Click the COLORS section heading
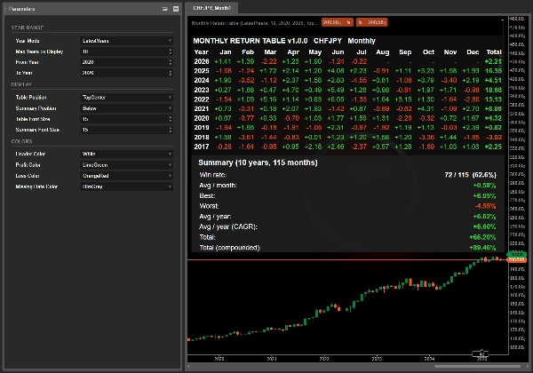 tap(21, 141)
